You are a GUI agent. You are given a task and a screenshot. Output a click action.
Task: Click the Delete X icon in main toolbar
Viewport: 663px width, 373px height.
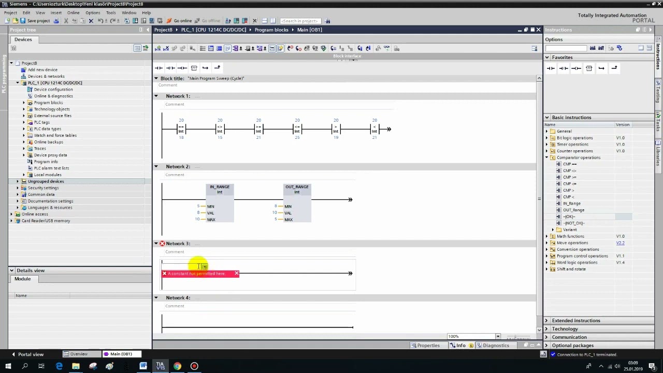91,21
